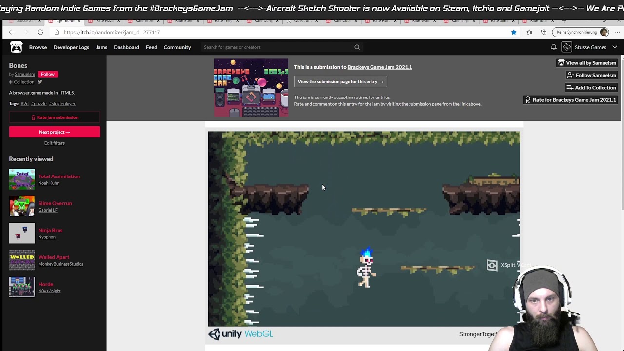Screen dimensions: 624x351
Task: Open Slime Overrun thumbnail
Action: tap(22, 206)
